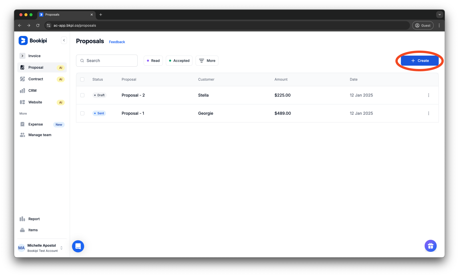
Task: Click the blue Create button
Action: [420, 61]
